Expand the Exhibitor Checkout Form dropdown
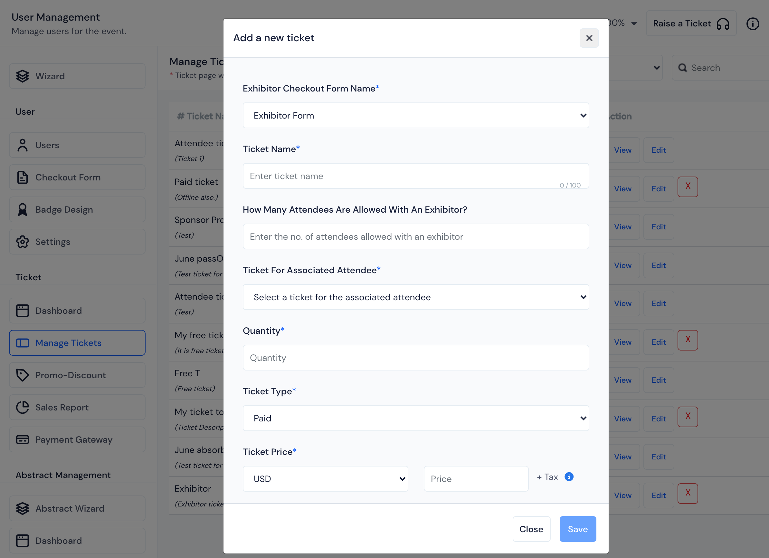Viewport: 769px width, 558px height. 416,115
